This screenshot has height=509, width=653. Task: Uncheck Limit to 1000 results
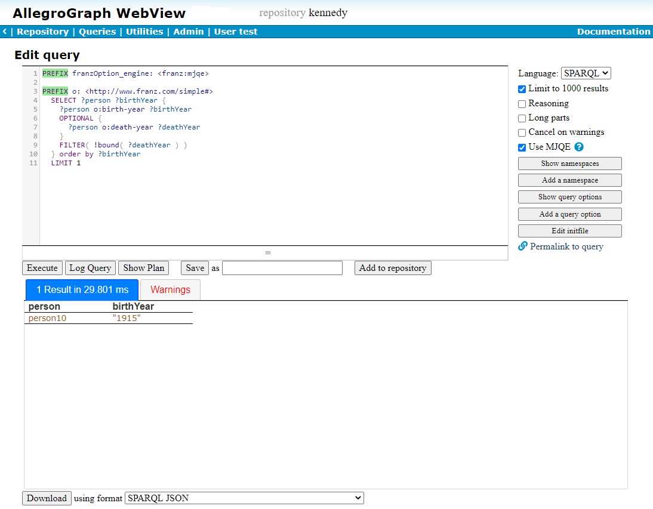(522, 88)
